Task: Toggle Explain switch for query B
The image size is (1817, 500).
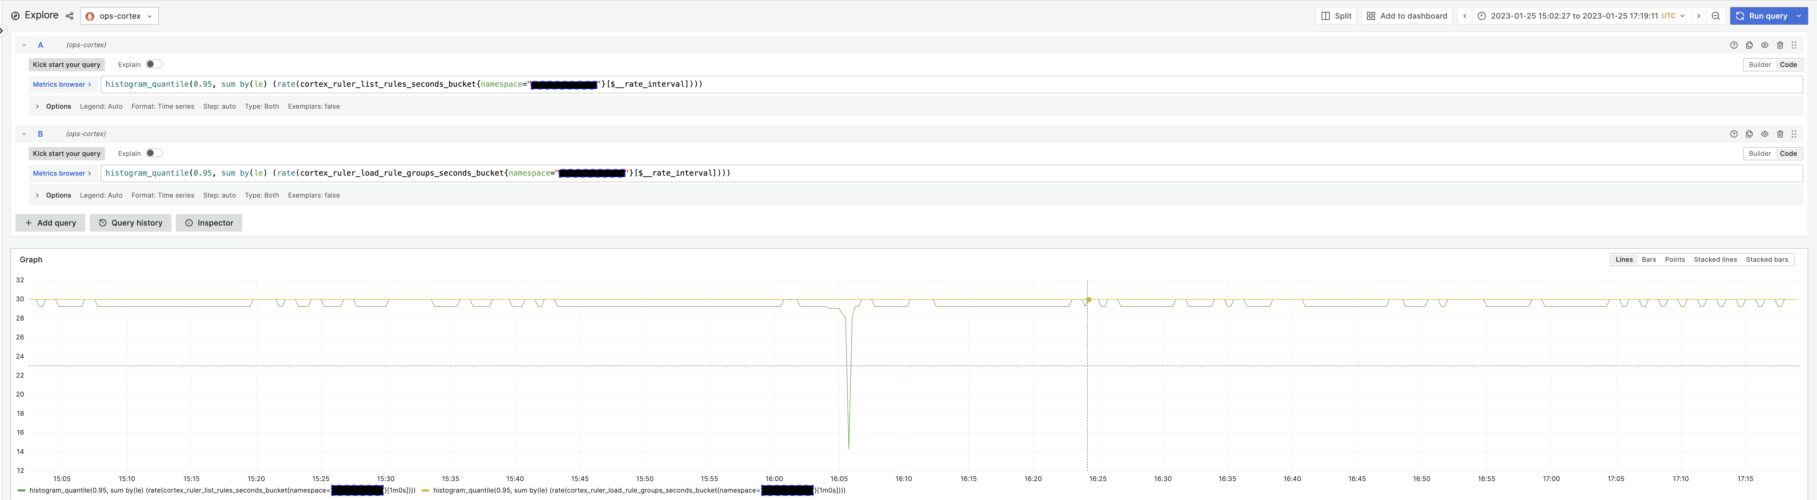Action: pos(154,153)
